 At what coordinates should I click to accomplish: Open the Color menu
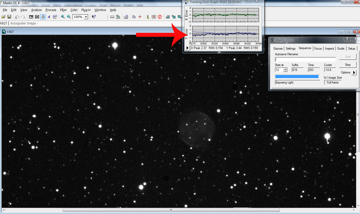click(x=74, y=10)
